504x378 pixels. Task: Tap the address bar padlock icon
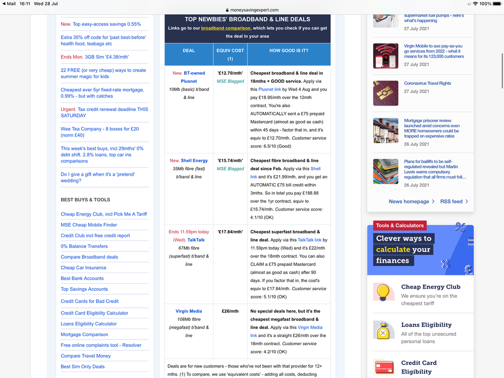pos(228,10)
